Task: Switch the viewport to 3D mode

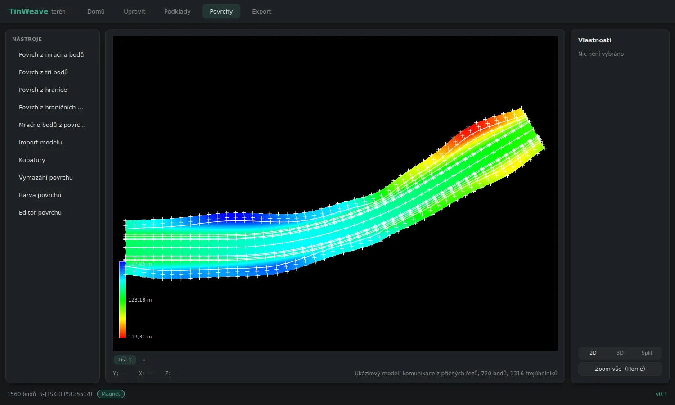Action: click(x=620, y=353)
